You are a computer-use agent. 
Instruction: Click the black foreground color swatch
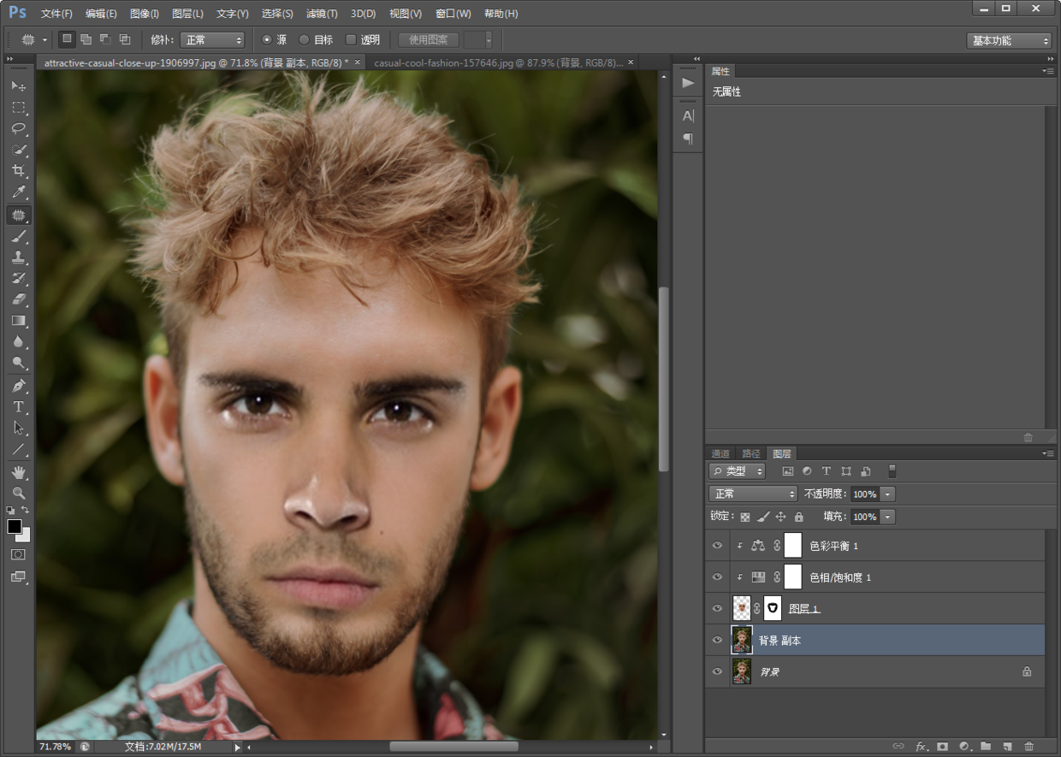[15, 527]
